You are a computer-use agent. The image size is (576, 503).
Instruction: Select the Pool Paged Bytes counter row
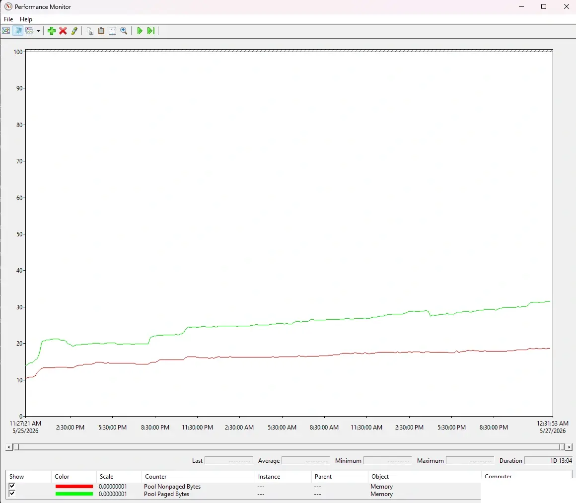tap(243, 494)
